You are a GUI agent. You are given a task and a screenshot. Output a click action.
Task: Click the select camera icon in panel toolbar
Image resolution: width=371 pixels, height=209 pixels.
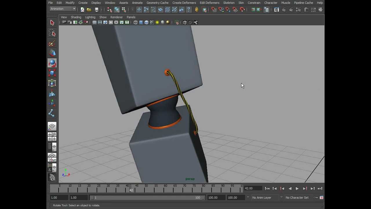64,22
